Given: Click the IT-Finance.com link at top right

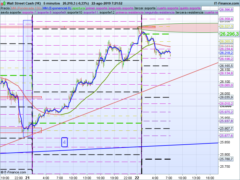Looking at the screenshot, I should pyautogui.click(x=226, y=3).
